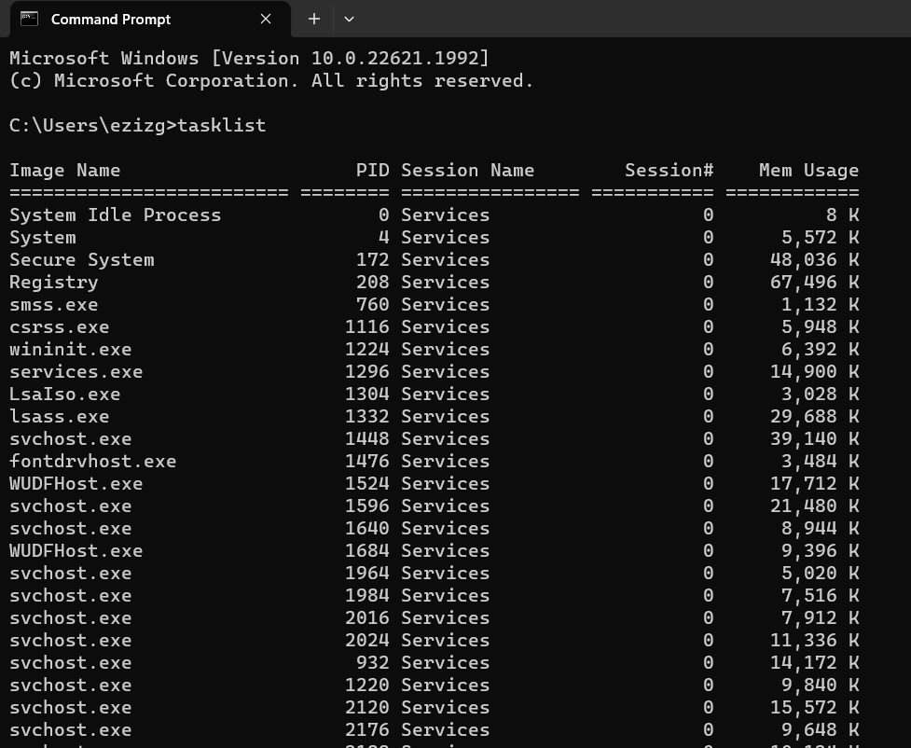Screen dimensions: 911x748
Task: Close the Command Prompt tab
Action: click(x=266, y=19)
